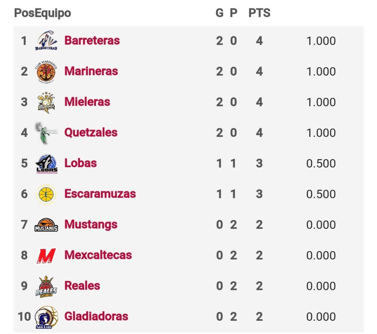This screenshot has height=334, width=377.
Task: Open the Quetzales team link
Action: click(91, 132)
